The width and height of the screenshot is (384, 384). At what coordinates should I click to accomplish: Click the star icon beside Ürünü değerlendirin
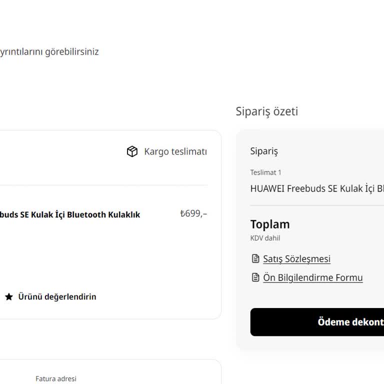9,296
